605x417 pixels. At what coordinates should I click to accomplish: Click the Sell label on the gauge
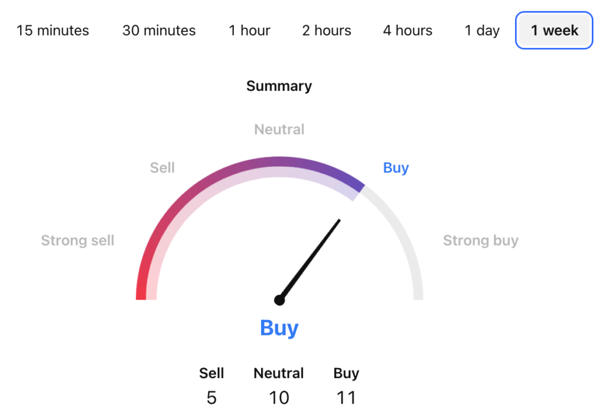coord(162,168)
